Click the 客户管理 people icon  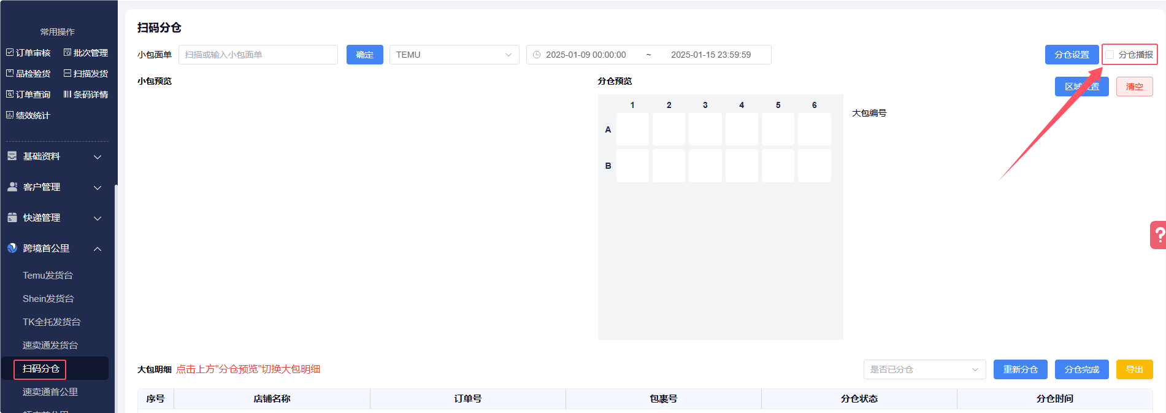(x=12, y=187)
